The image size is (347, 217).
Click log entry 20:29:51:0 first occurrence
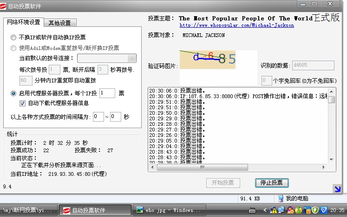click(177, 102)
